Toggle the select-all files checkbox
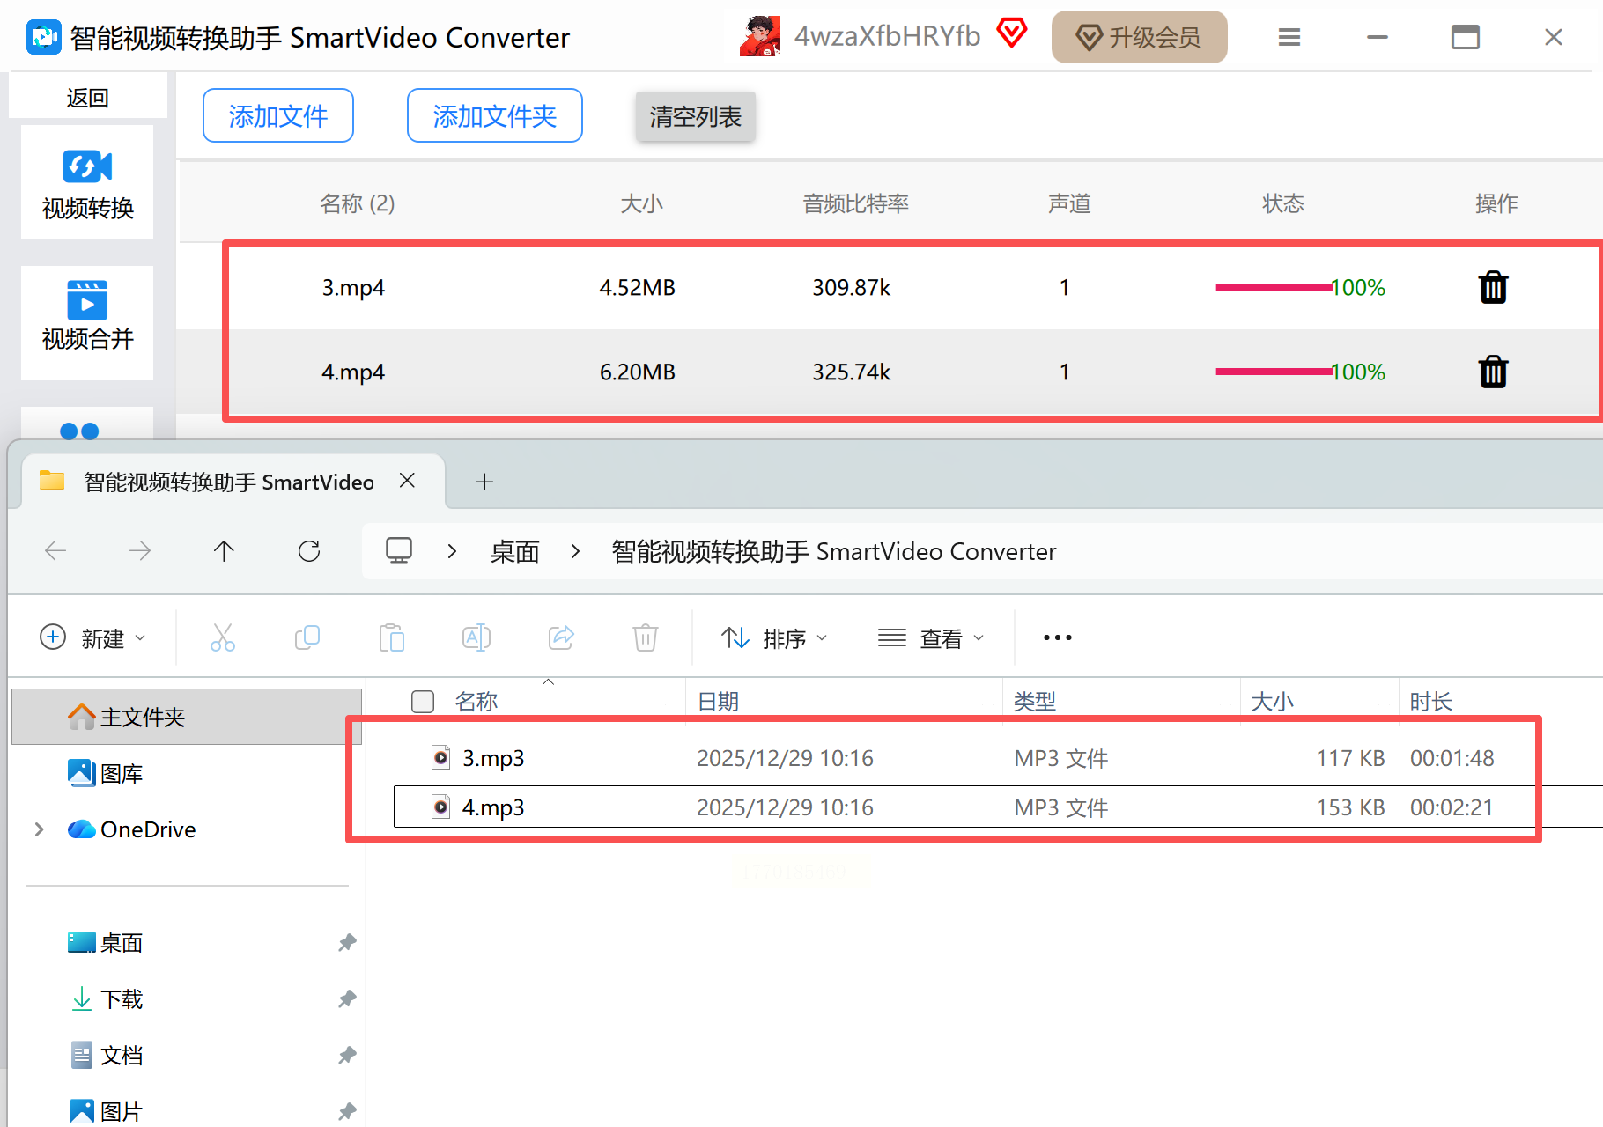This screenshot has width=1603, height=1127. coord(423,702)
